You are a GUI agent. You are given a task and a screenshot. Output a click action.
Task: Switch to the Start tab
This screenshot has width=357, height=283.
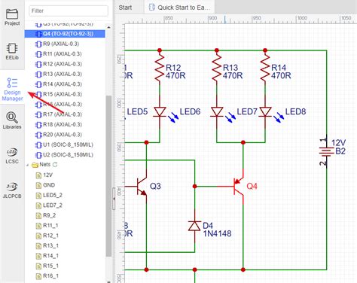(125, 8)
